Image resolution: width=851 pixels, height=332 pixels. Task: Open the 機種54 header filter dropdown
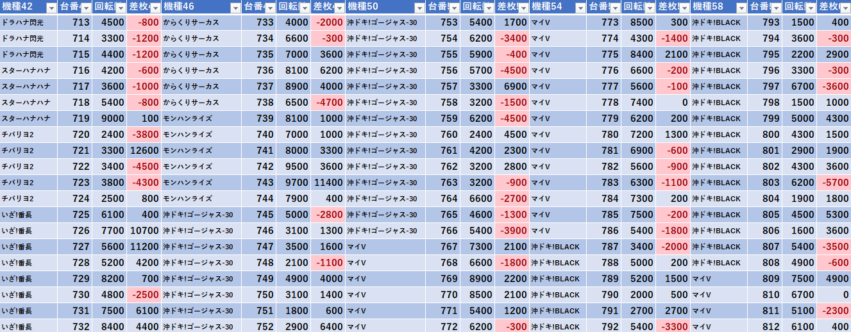580,8
